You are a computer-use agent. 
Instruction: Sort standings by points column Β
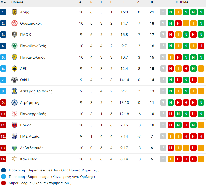click(x=152, y=2)
